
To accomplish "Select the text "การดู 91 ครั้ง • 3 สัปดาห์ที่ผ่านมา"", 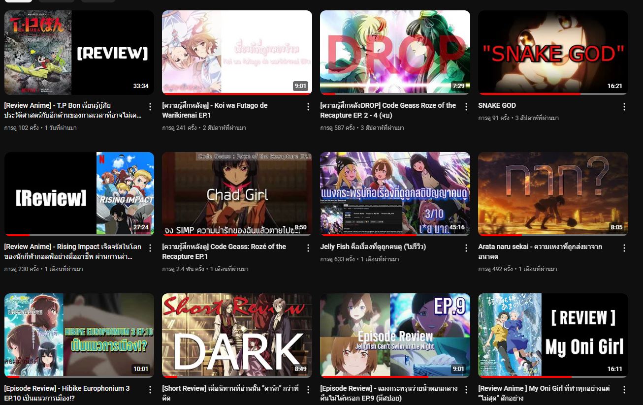I will (x=518, y=118).
